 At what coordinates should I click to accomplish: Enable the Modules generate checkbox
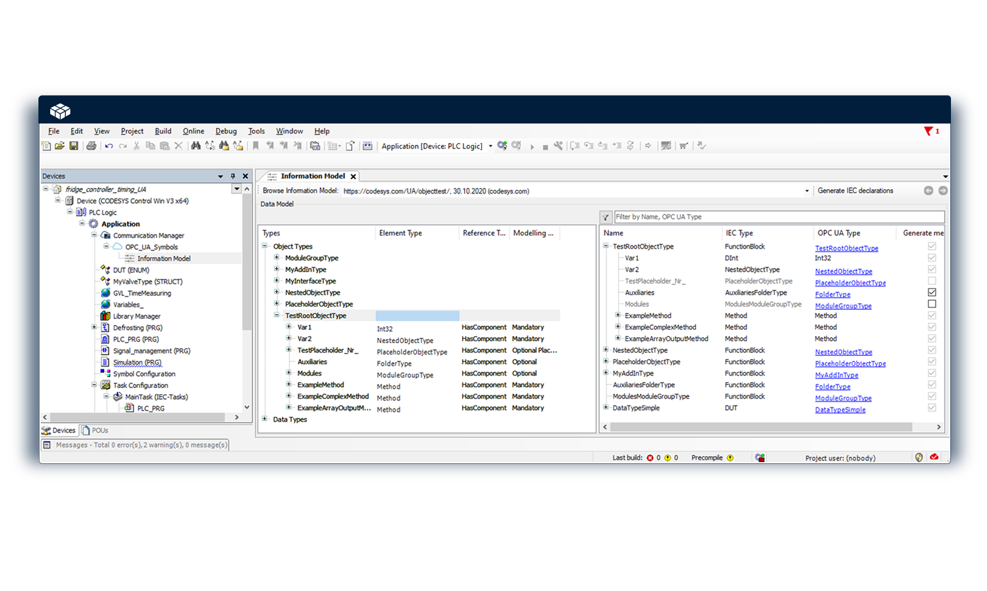[931, 304]
